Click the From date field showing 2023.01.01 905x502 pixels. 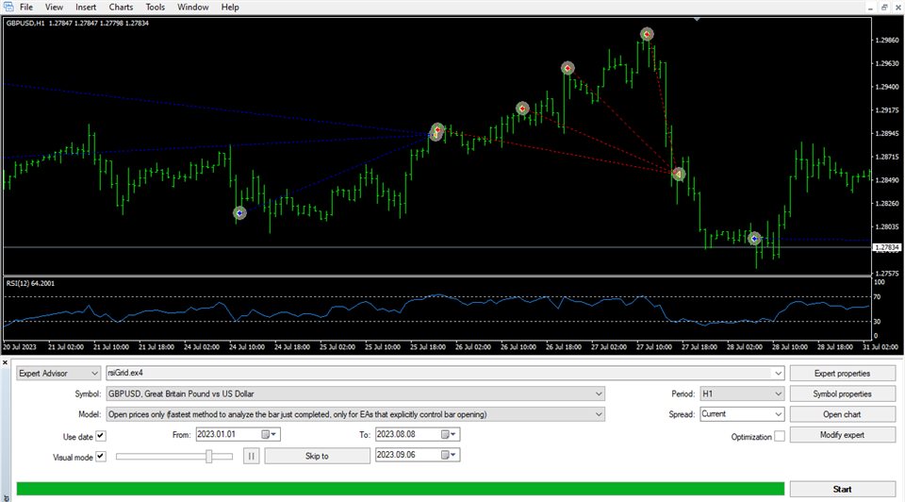226,435
